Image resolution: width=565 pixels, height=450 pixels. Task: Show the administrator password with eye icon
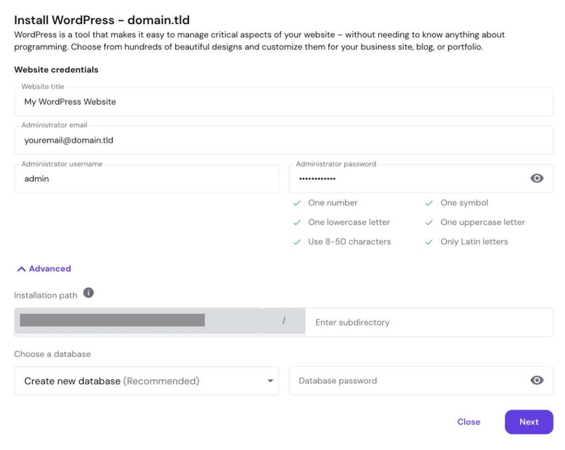coord(536,178)
